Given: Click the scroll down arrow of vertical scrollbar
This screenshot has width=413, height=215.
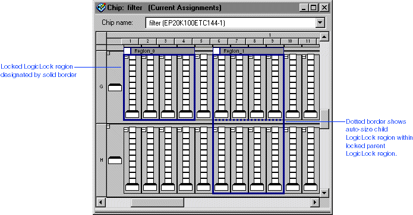Looking at the screenshot, I should coord(324,192).
